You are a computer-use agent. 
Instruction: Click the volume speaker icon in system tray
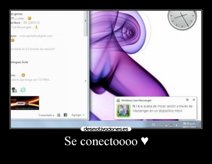(x=176, y=125)
